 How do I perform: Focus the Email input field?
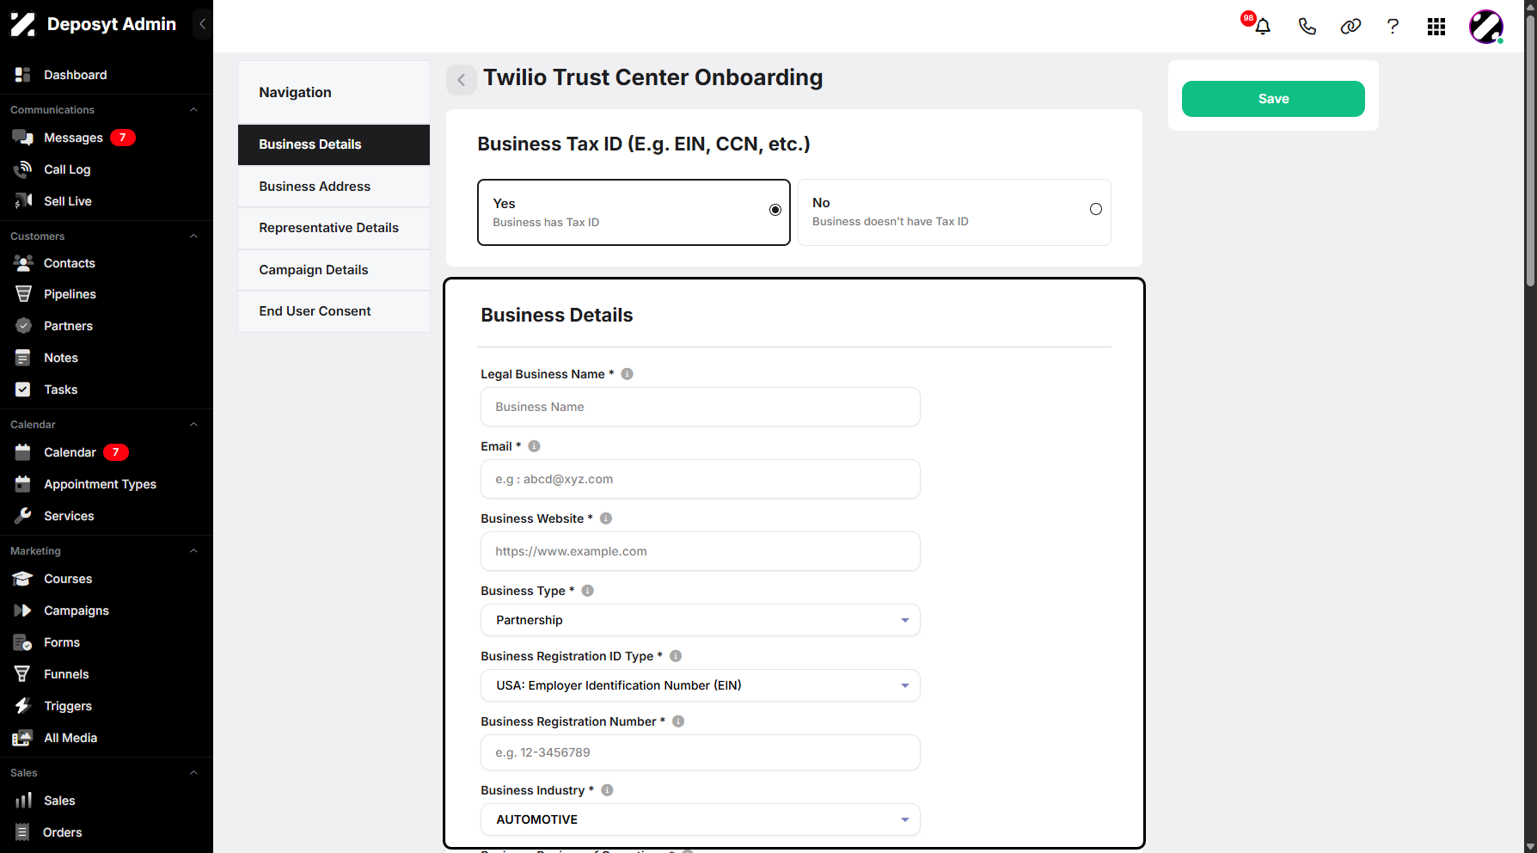pyautogui.click(x=701, y=479)
